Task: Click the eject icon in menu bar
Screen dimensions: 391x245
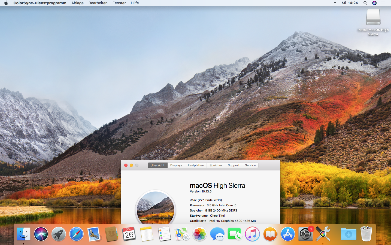Action: tap(335, 3)
